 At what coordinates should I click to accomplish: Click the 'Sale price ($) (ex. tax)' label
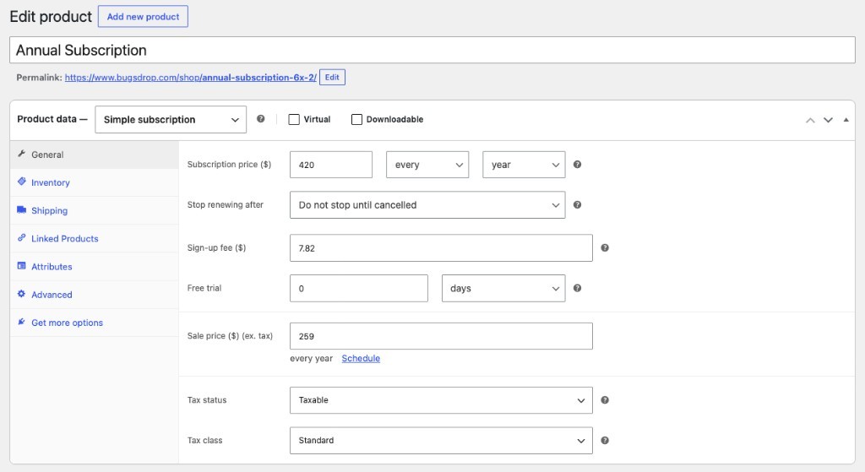[230, 336]
